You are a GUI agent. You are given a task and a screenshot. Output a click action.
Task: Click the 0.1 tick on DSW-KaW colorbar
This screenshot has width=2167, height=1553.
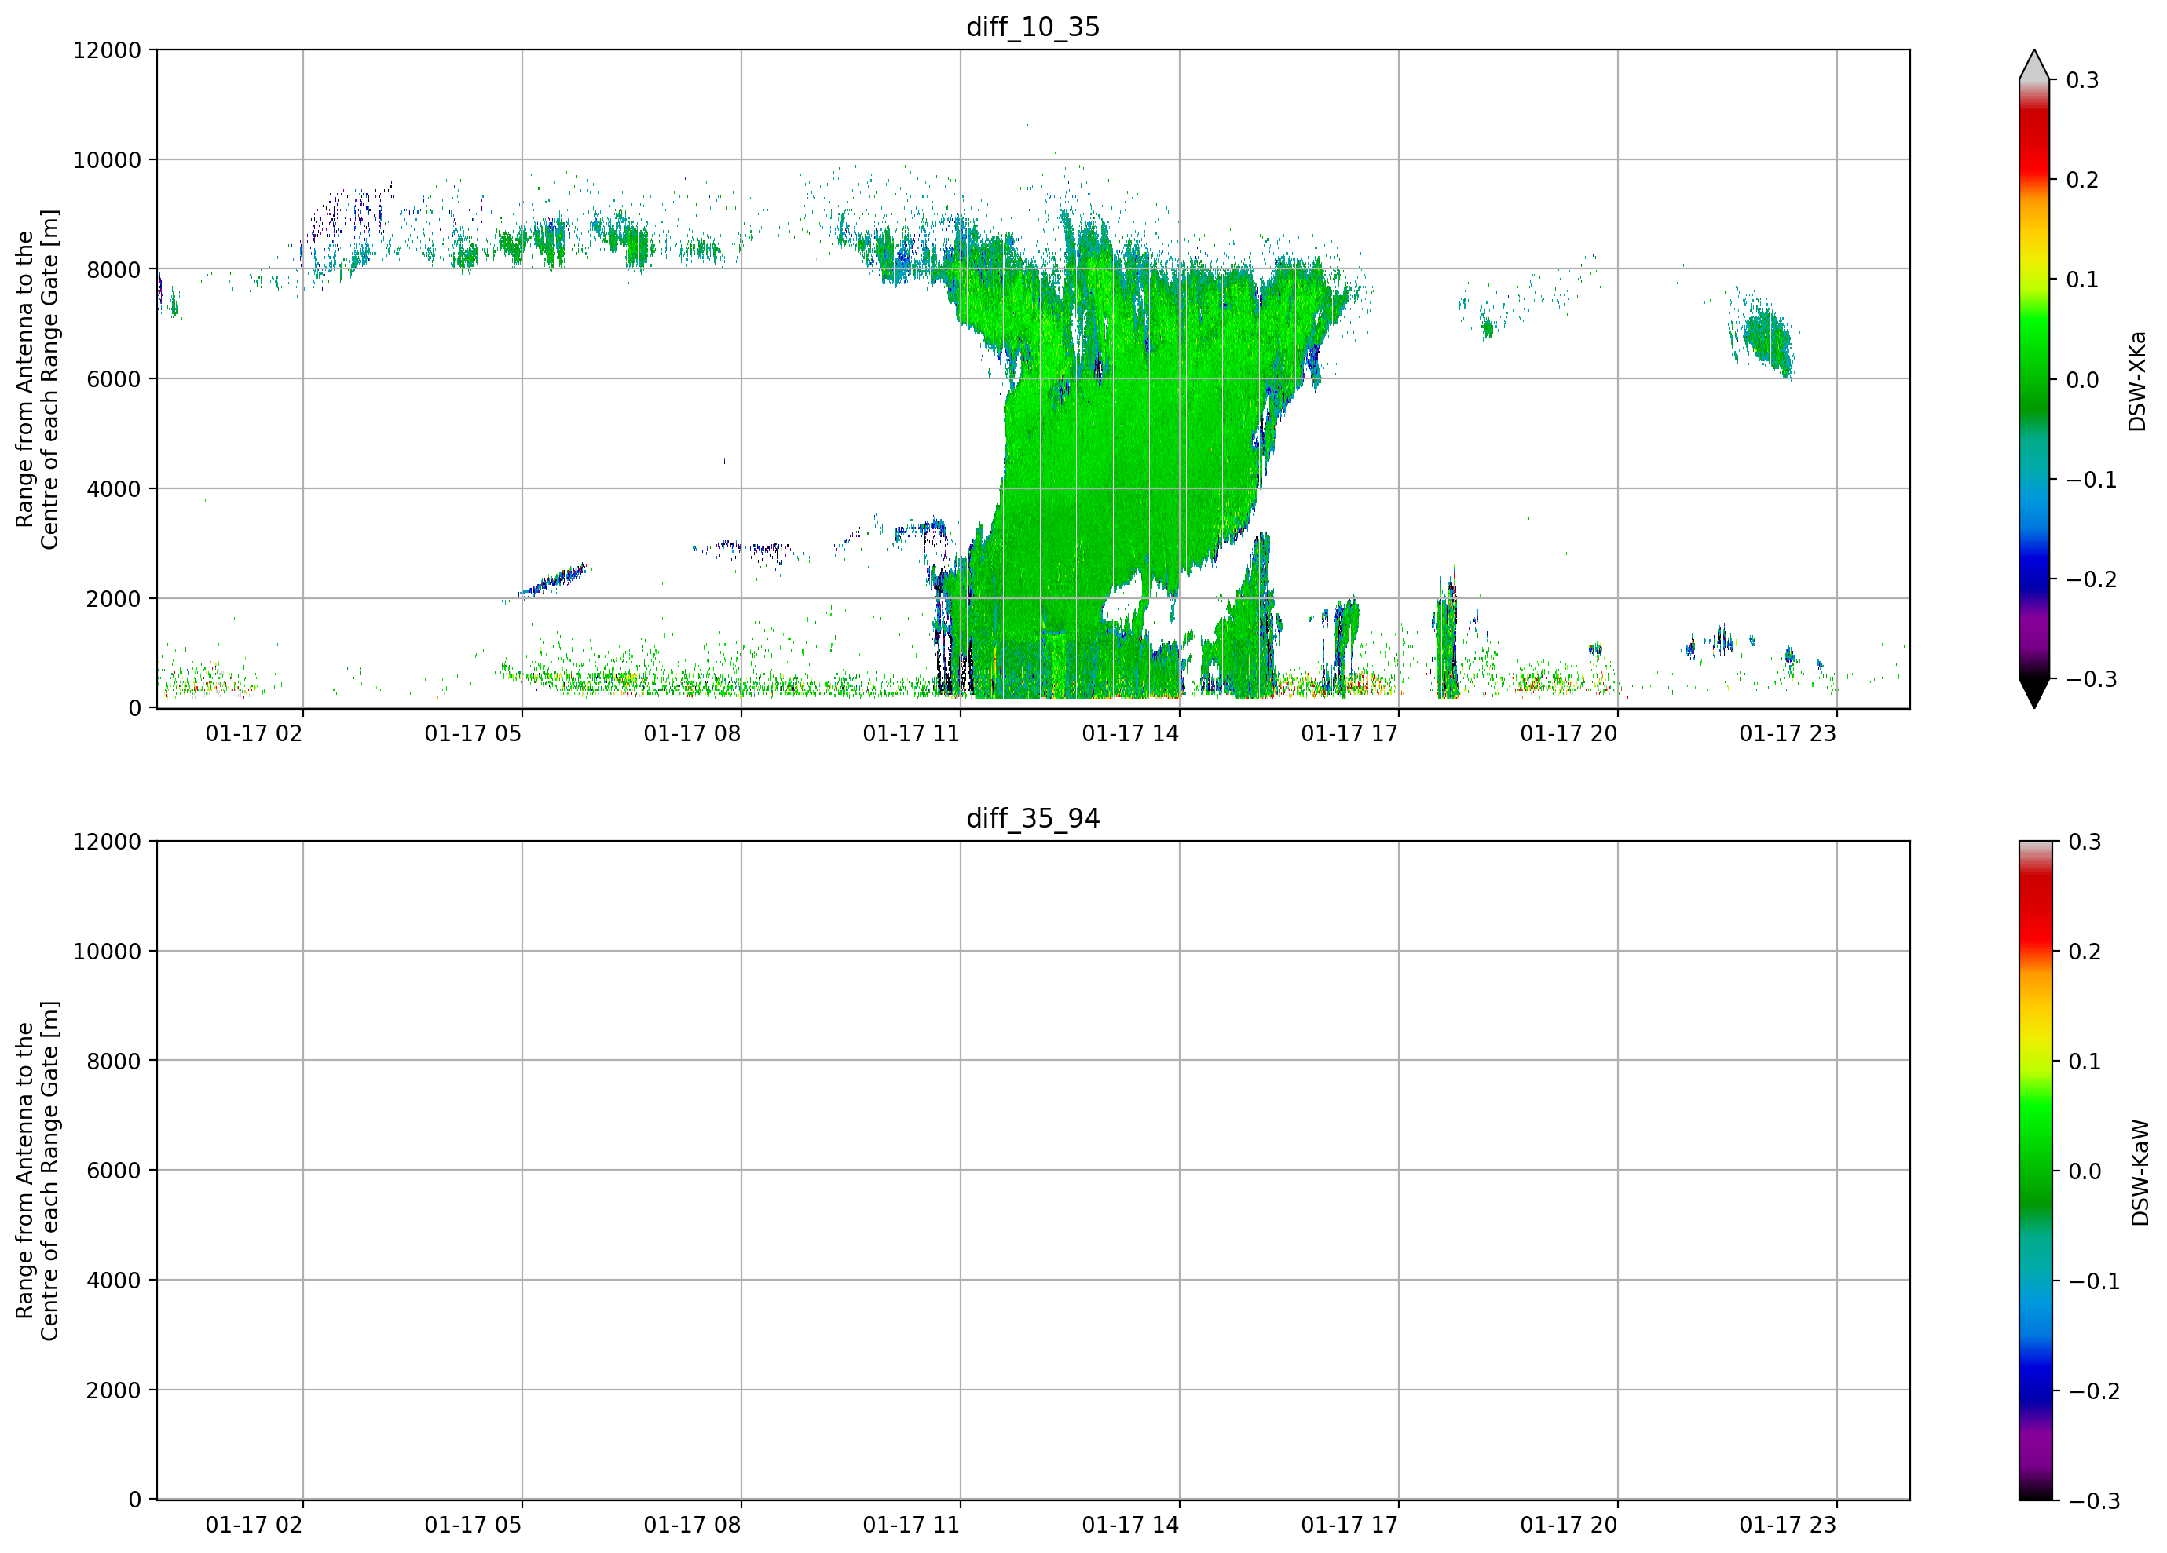(x=2086, y=1062)
